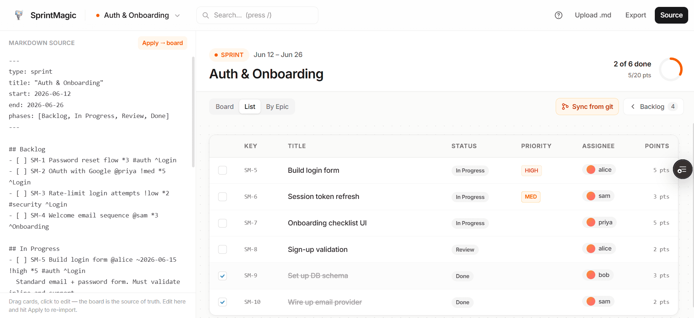This screenshot has height=318, width=694.
Task: Switch to the Board view tab
Action: [225, 107]
